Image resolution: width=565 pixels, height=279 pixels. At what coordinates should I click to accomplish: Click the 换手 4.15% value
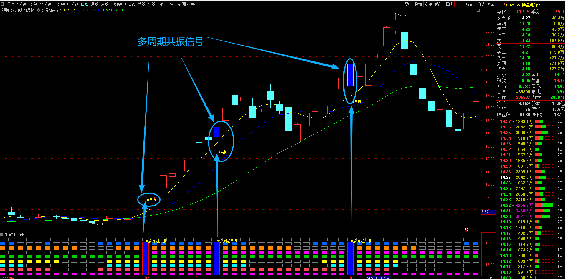coord(525,103)
